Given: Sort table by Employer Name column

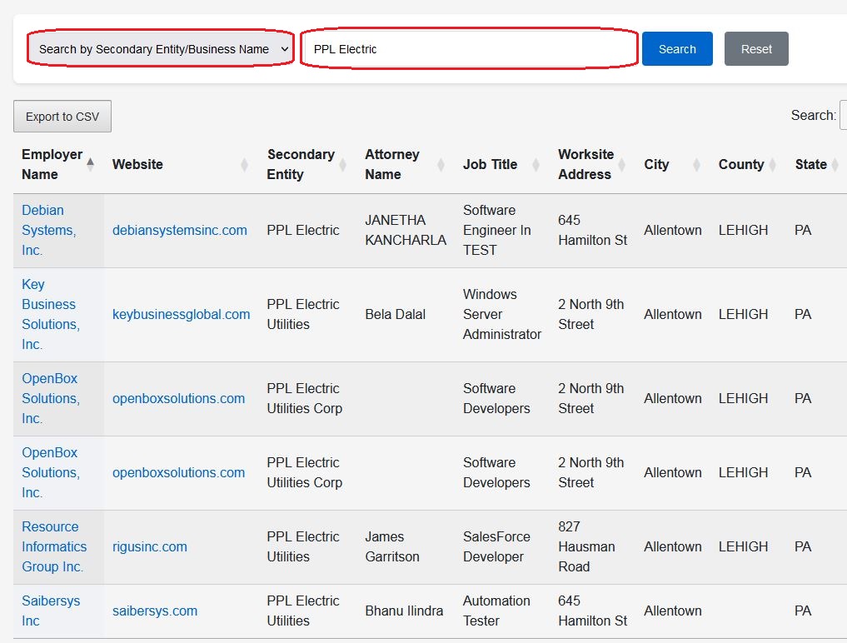Looking at the screenshot, I should pos(58,164).
